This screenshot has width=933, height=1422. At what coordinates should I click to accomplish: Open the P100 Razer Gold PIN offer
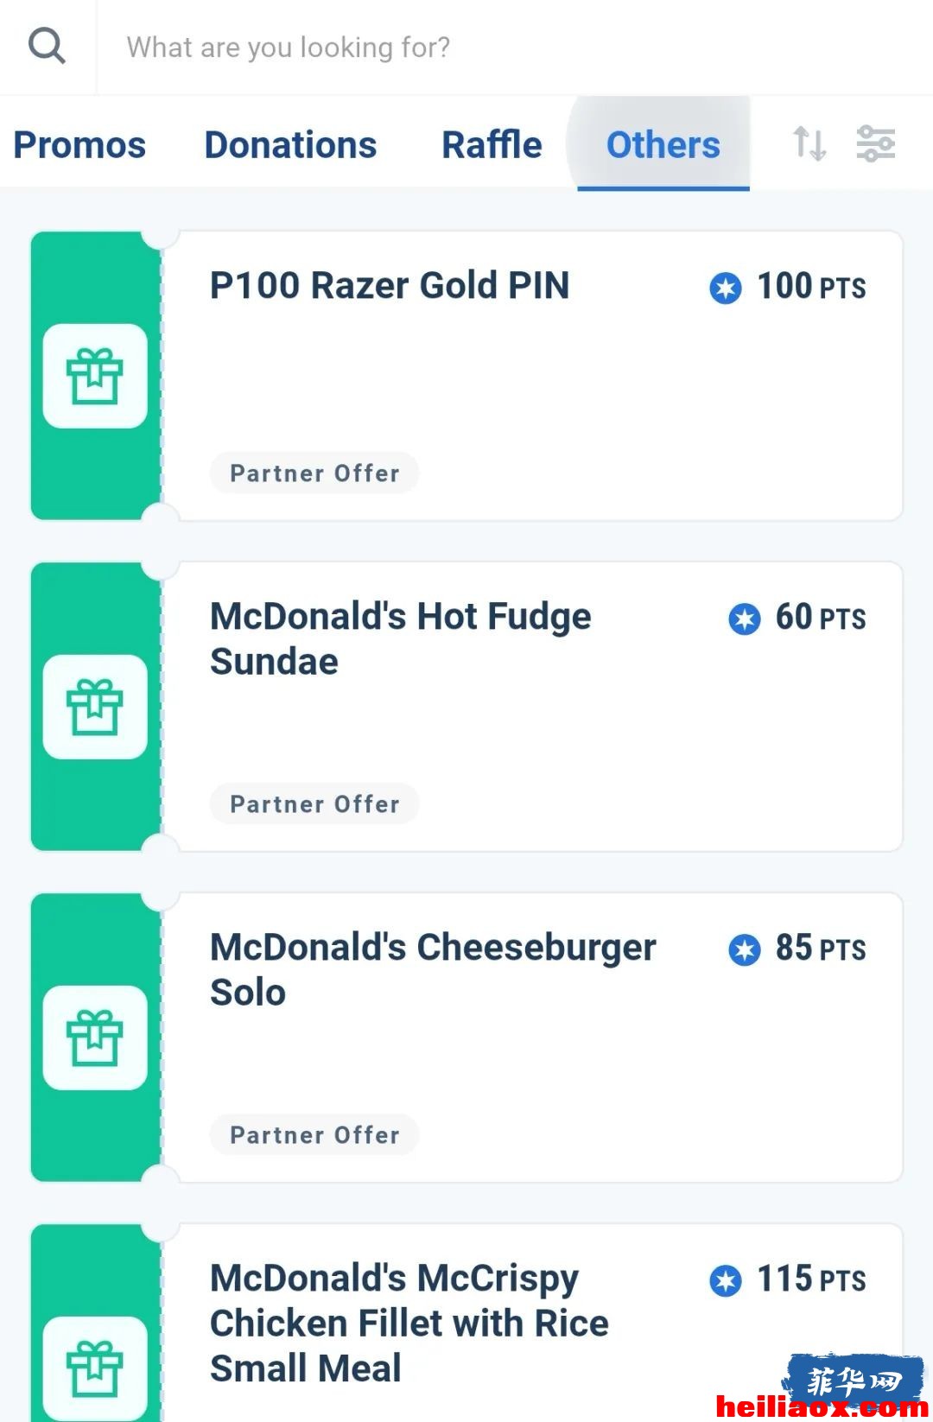466,376
